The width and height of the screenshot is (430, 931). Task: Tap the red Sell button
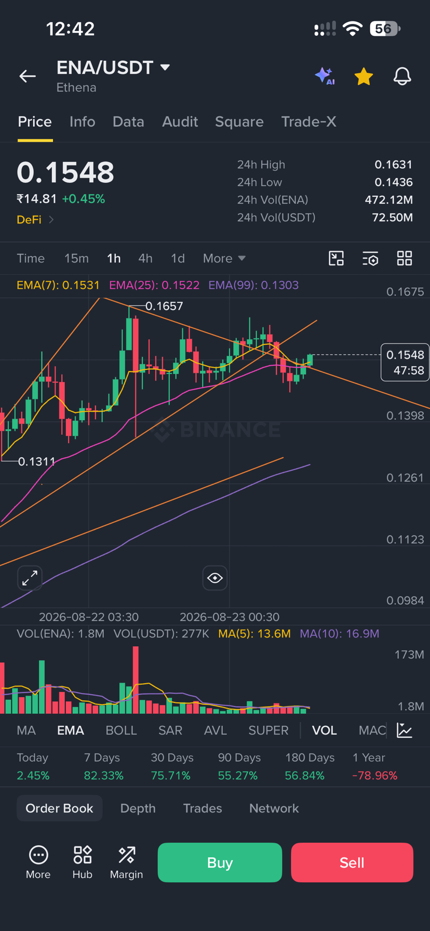tap(352, 862)
